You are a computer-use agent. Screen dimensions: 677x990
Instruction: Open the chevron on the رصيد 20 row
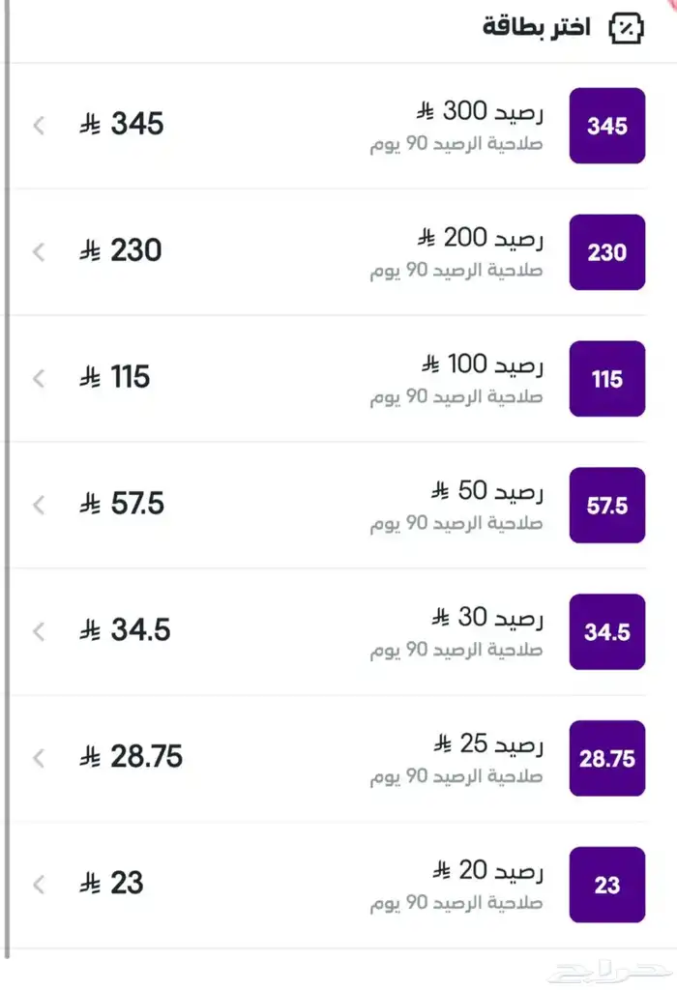pos(38,884)
